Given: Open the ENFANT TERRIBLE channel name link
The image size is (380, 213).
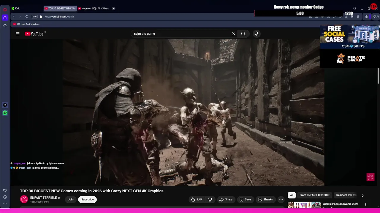Looking at the screenshot, I should pos(43,198).
